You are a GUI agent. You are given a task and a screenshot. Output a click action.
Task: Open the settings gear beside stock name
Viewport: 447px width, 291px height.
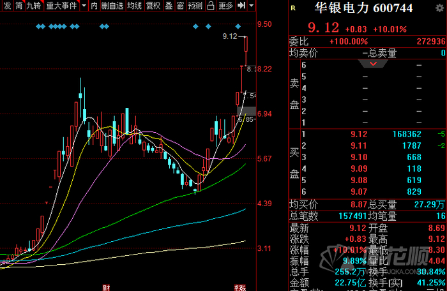click(439, 8)
